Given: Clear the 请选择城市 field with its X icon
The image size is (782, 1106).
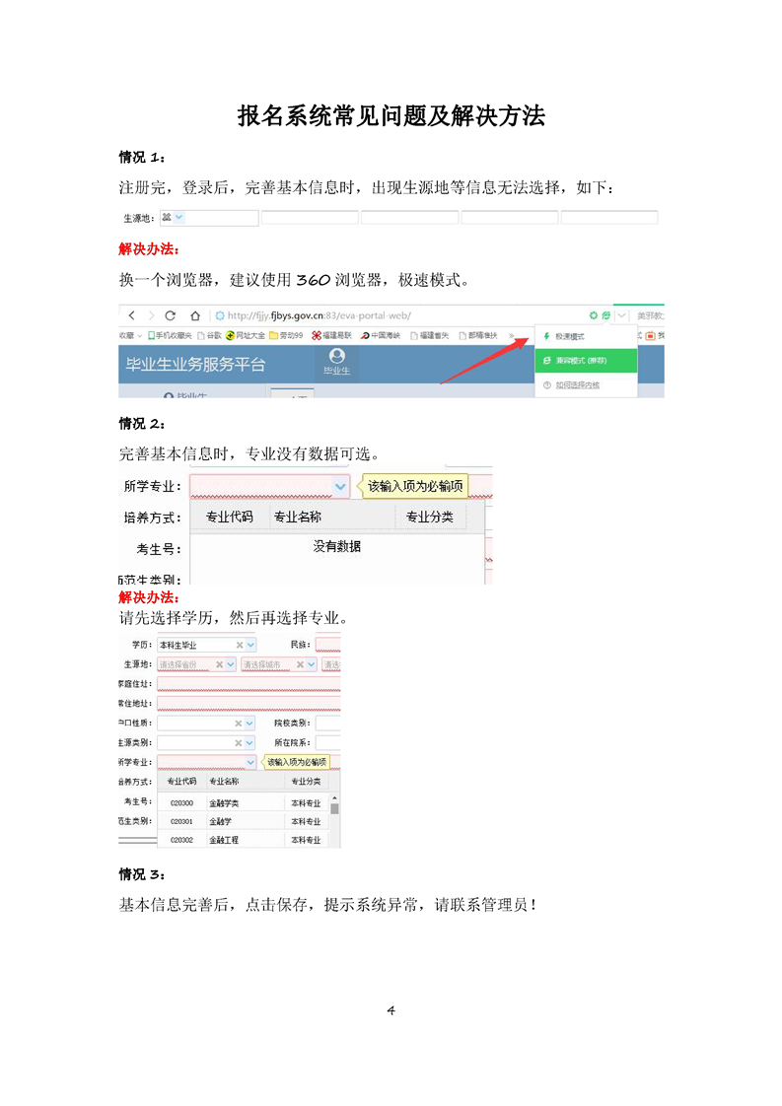Looking at the screenshot, I should tap(301, 664).
